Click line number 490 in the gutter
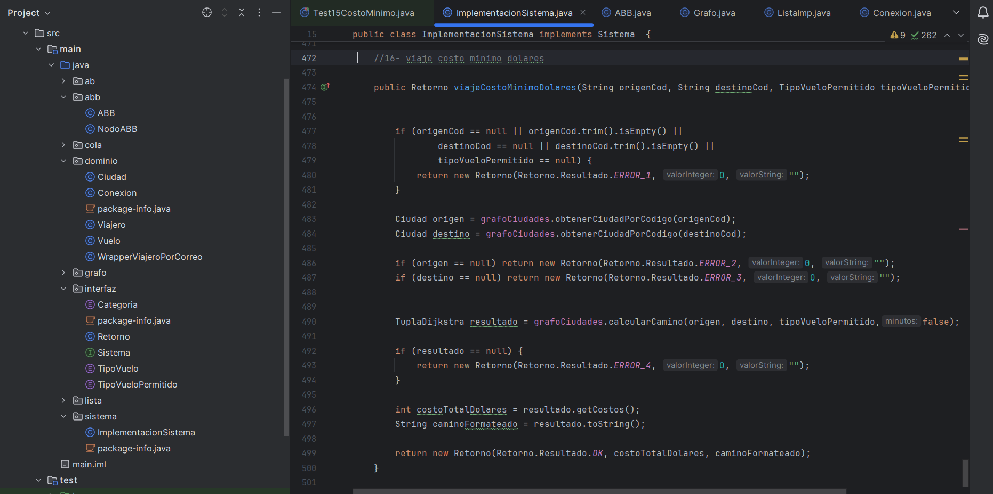The image size is (993, 494). coord(309,322)
